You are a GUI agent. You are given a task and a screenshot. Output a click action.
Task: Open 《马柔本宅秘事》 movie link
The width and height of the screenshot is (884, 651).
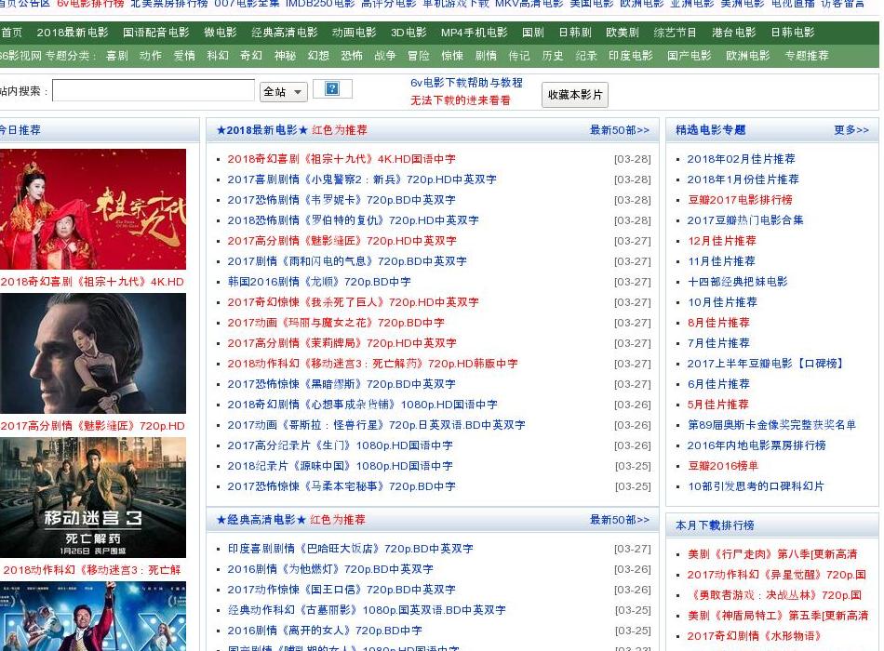[x=342, y=485]
